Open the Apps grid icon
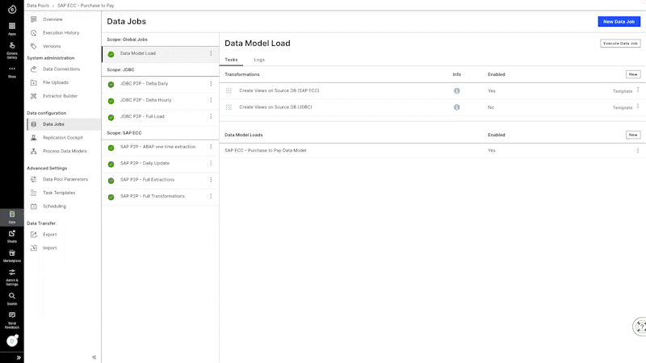Image resolution: width=646 pixels, height=363 pixels. coord(12,28)
